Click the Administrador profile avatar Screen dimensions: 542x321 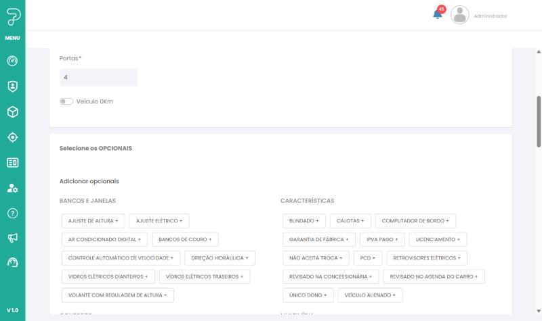pyautogui.click(x=459, y=15)
